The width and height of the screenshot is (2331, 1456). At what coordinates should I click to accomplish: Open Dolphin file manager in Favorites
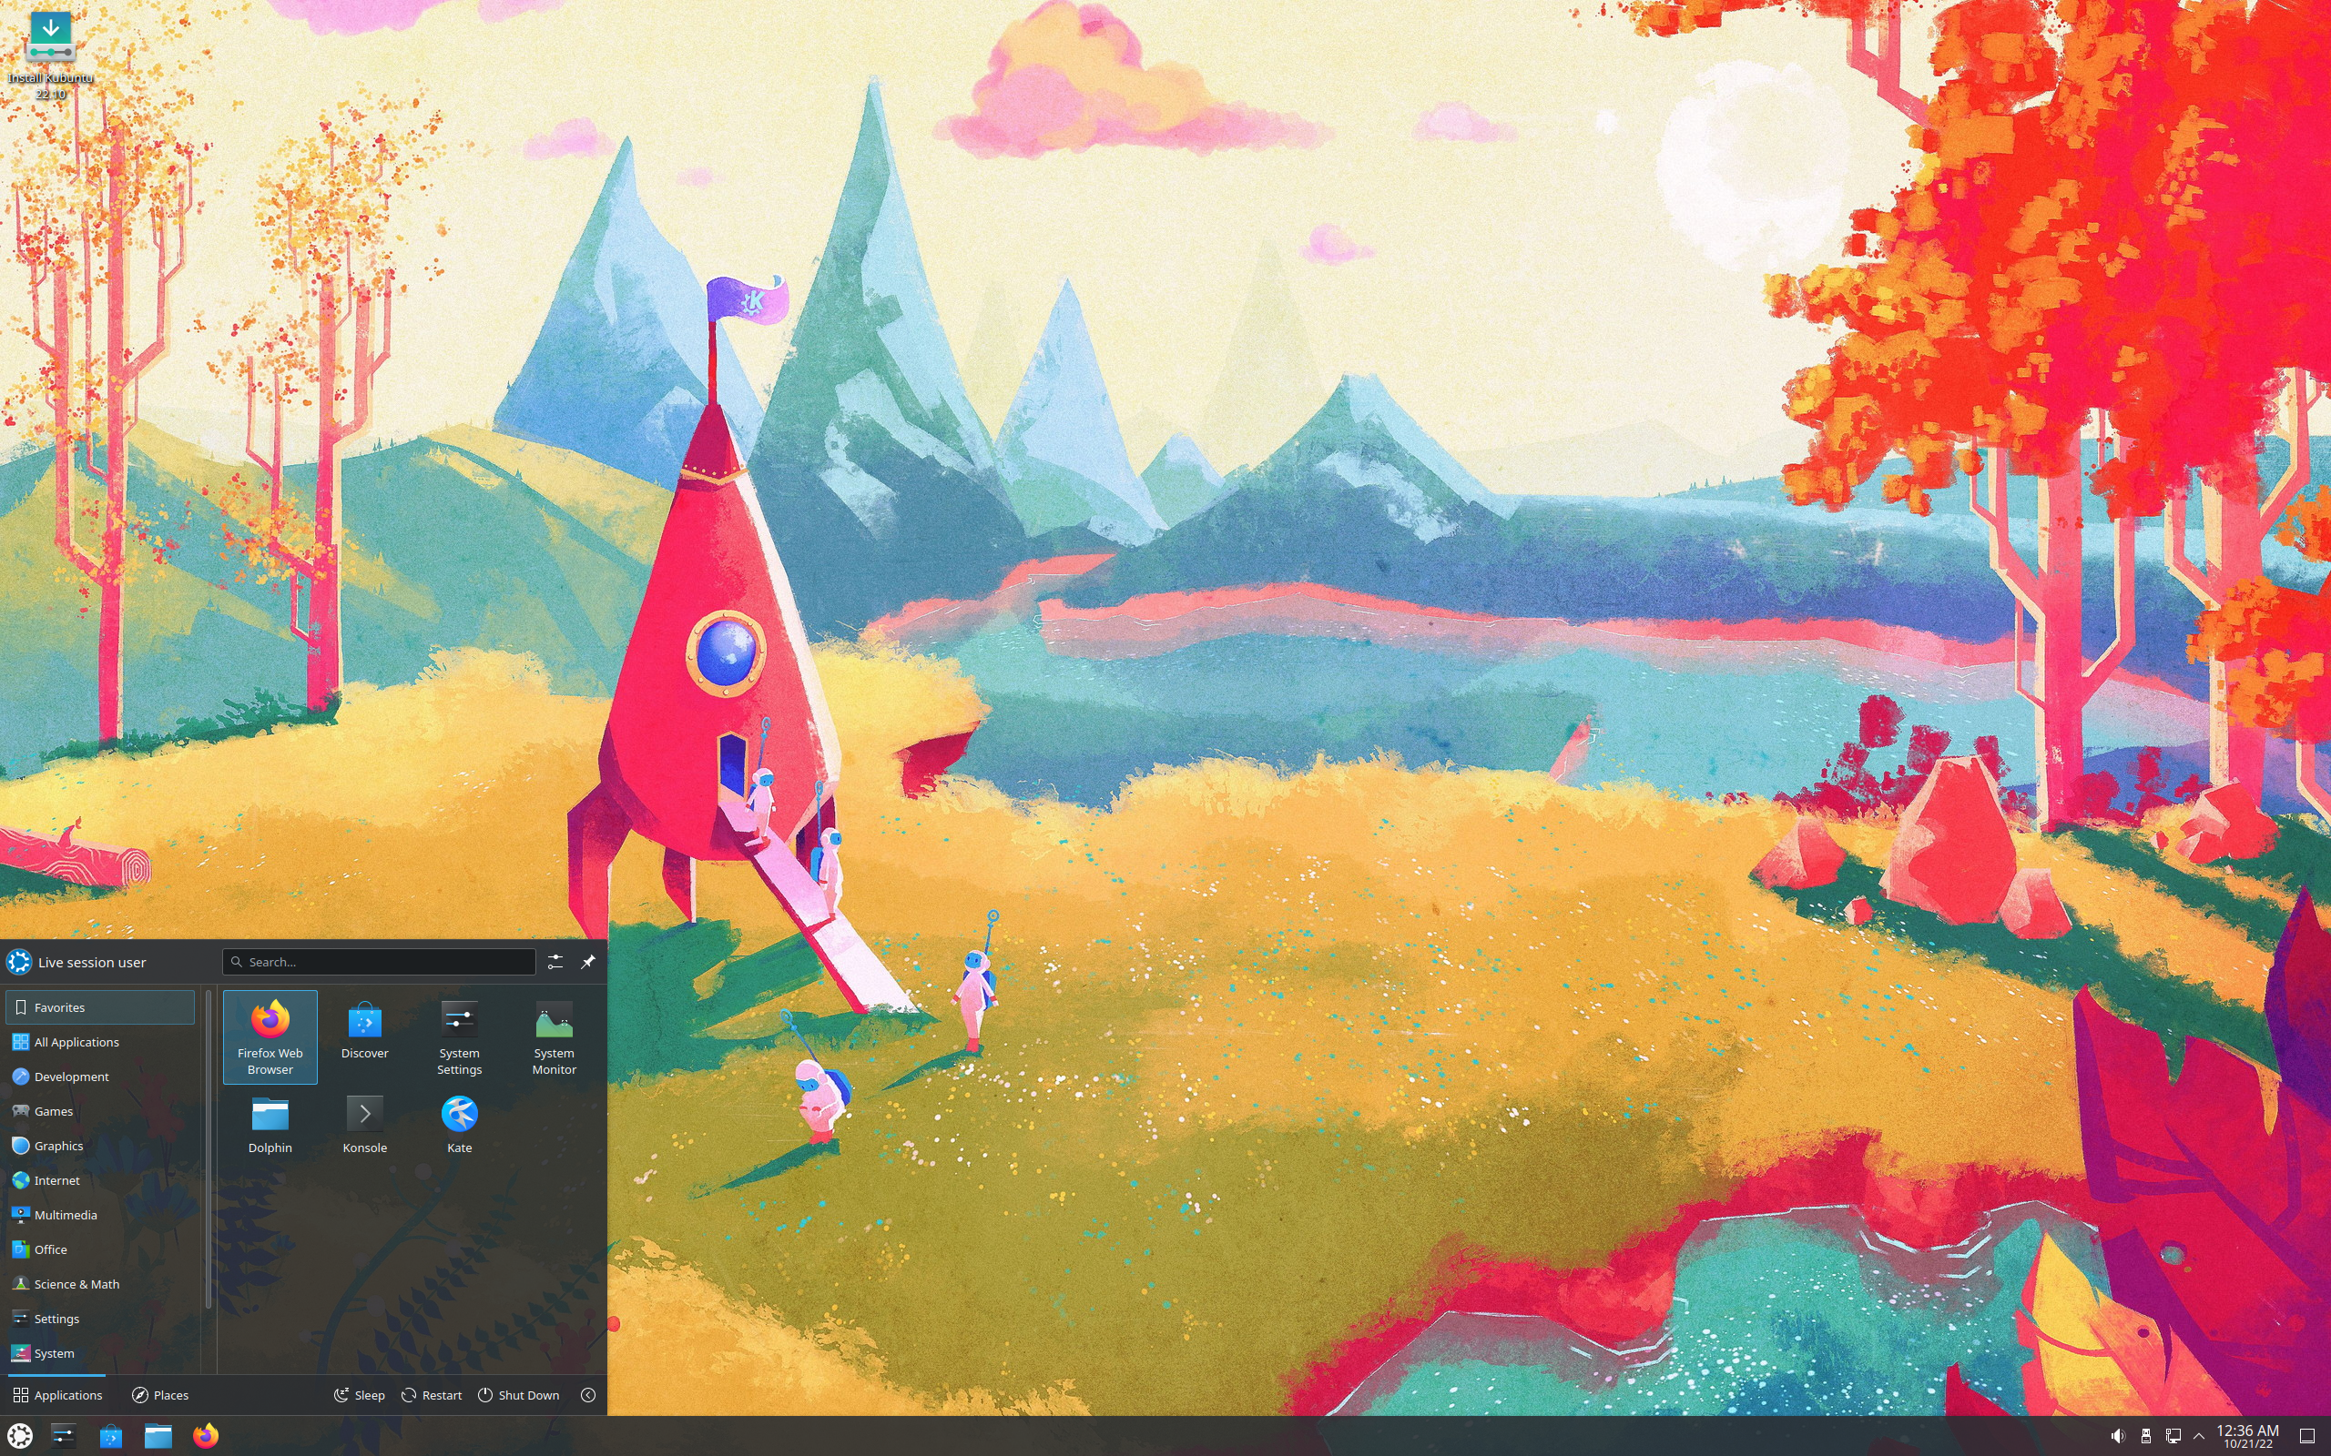click(x=270, y=1125)
